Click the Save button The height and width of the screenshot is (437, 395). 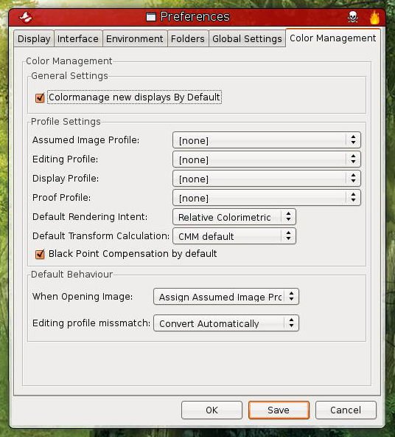pos(279,410)
